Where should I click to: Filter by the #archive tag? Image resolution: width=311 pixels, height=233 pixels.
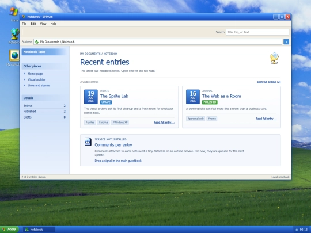point(103,123)
